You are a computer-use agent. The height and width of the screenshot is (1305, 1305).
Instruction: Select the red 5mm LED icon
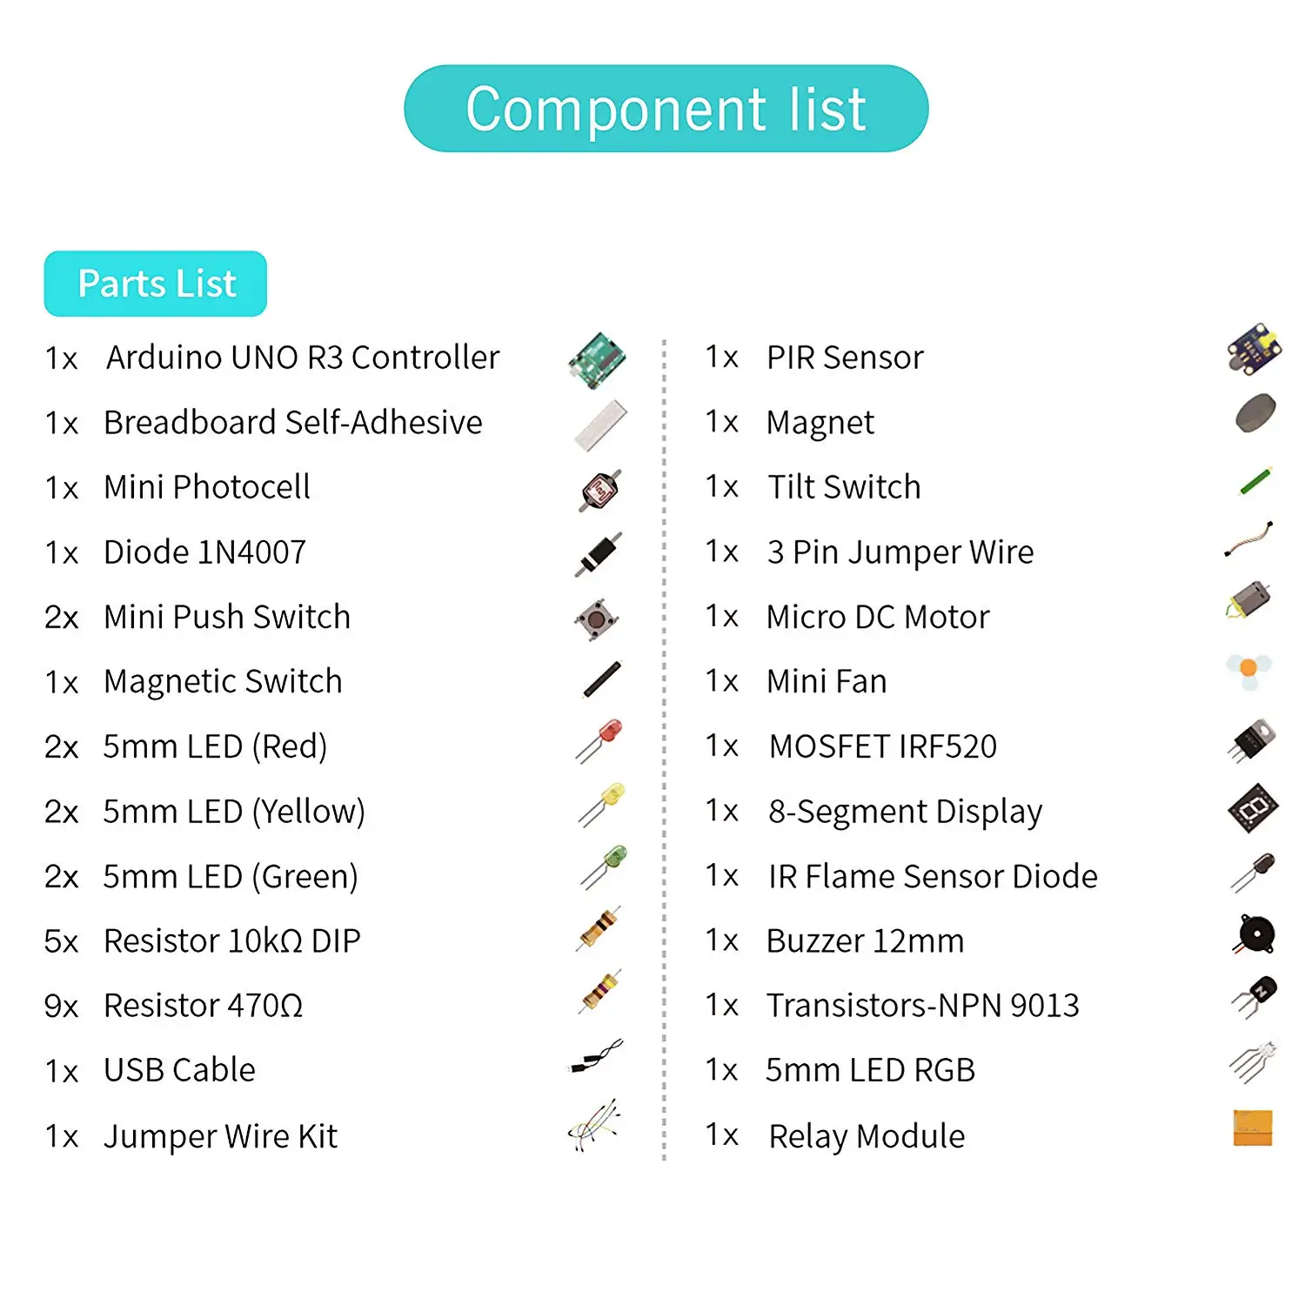click(599, 741)
